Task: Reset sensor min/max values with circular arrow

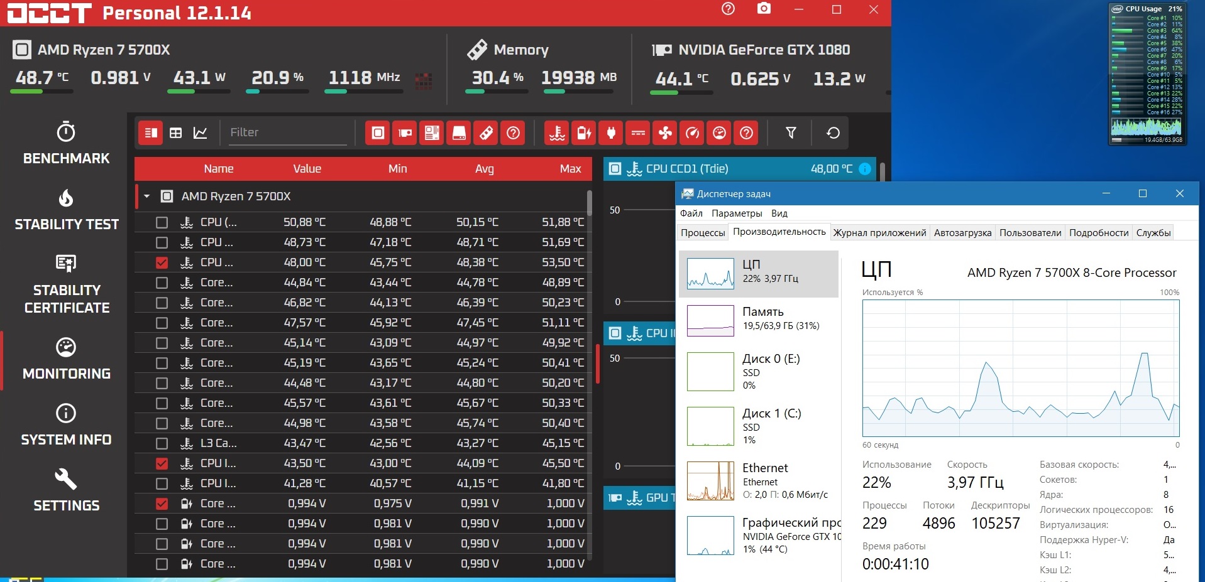Action: (833, 132)
